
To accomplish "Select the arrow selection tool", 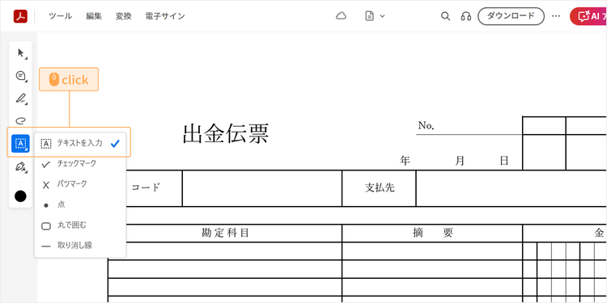I will [20, 53].
